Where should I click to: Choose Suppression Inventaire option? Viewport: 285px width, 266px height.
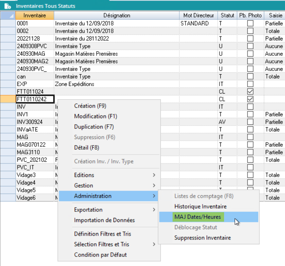(202, 238)
